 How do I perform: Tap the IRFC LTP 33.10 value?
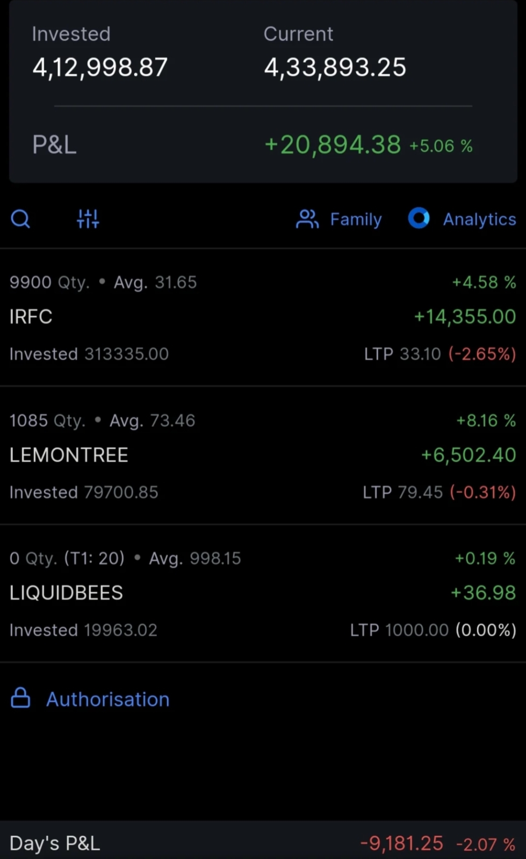pyautogui.click(x=420, y=354)
